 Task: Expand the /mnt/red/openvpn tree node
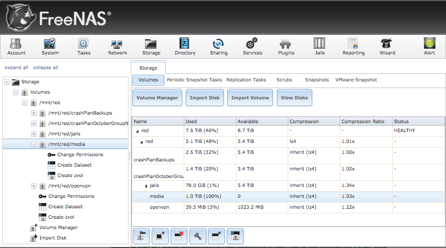point(34,186)
